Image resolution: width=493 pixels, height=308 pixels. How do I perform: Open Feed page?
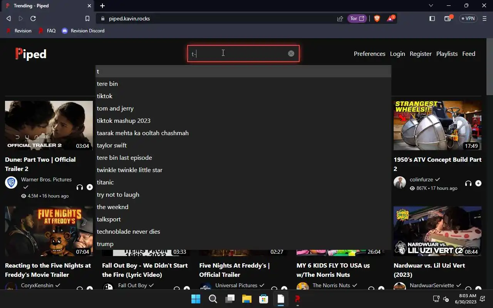[469, 54]
